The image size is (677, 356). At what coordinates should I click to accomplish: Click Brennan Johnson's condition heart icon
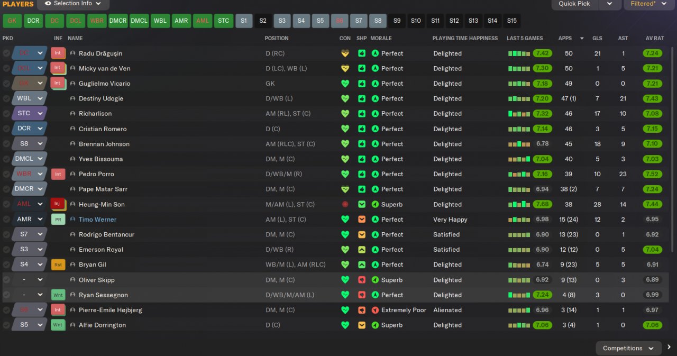(x=345, y=144)
